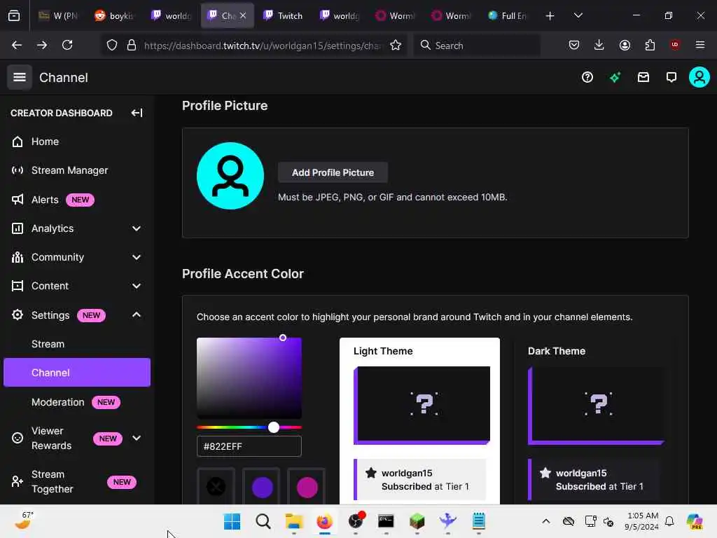Switch to the Full En tab
Viewport: 717px width, 538px height.
[x=507, y=15]
